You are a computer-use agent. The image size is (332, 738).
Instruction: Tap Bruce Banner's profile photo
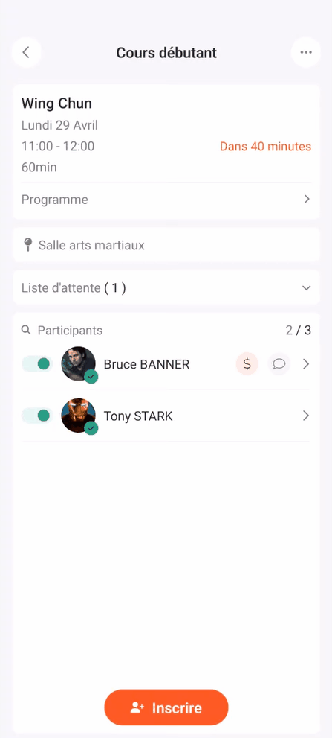79,364
